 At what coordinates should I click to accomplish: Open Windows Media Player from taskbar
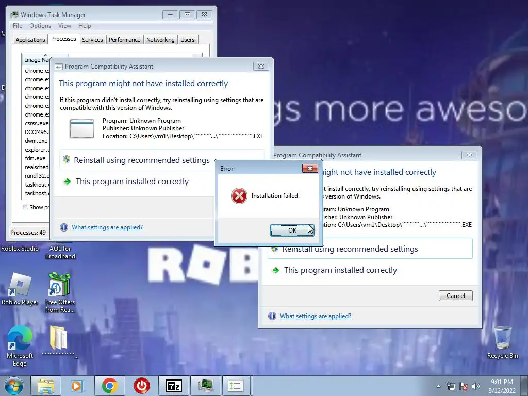pos(77,386)
